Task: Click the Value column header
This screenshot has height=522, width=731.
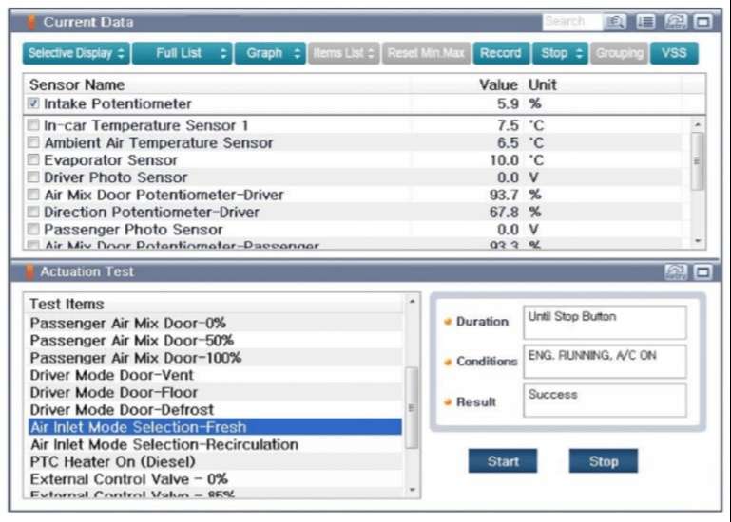Action: [498, 84]
